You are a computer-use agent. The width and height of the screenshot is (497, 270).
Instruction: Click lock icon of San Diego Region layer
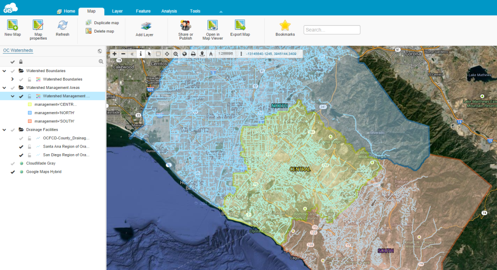(x=29, y=155)
